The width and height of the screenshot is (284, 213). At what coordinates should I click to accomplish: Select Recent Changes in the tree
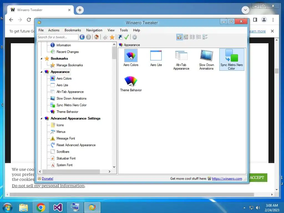click(67, 52)
